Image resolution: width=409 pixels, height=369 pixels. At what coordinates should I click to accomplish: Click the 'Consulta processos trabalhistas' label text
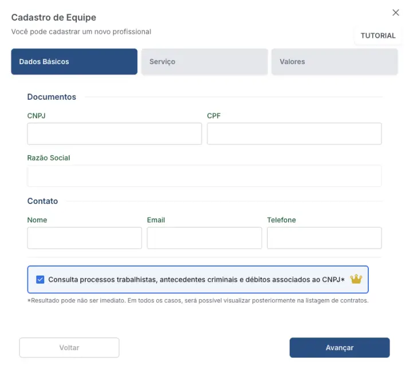[196, 280]
